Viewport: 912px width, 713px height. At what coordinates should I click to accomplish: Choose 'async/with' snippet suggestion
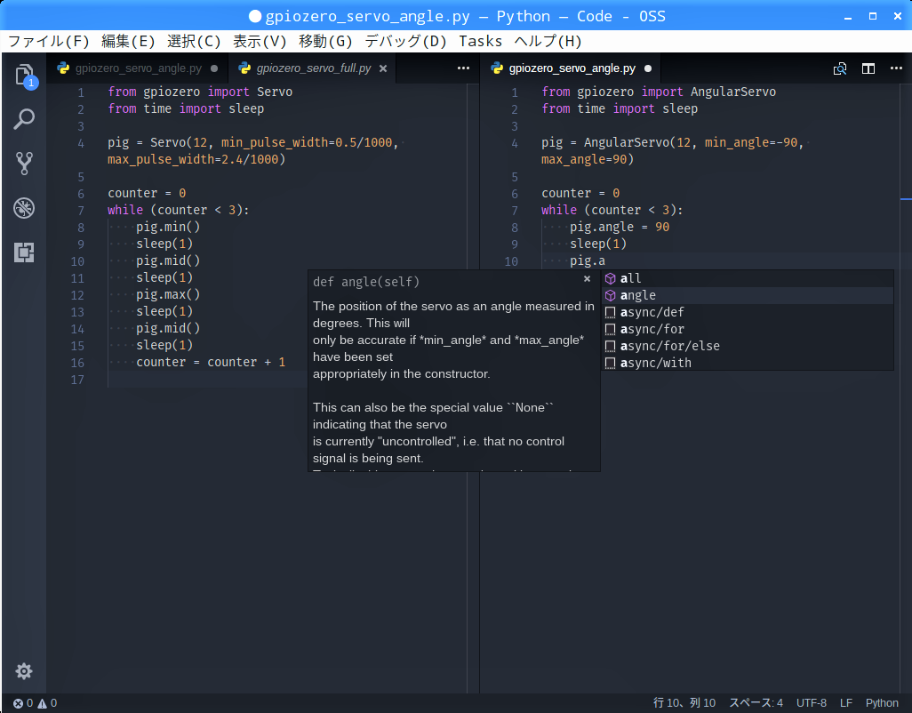748,363
